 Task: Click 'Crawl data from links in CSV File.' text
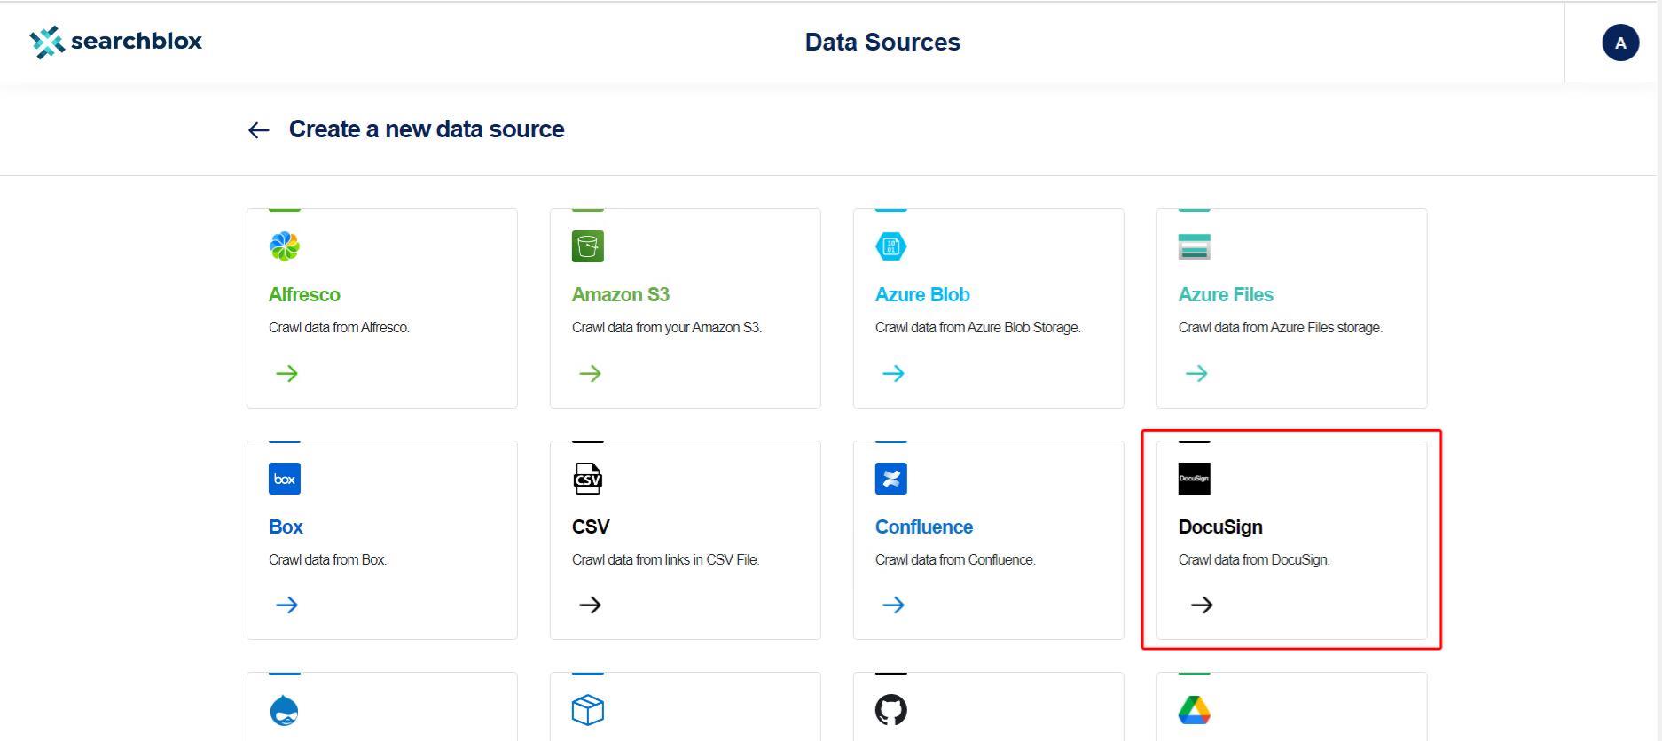pos(666,560)
